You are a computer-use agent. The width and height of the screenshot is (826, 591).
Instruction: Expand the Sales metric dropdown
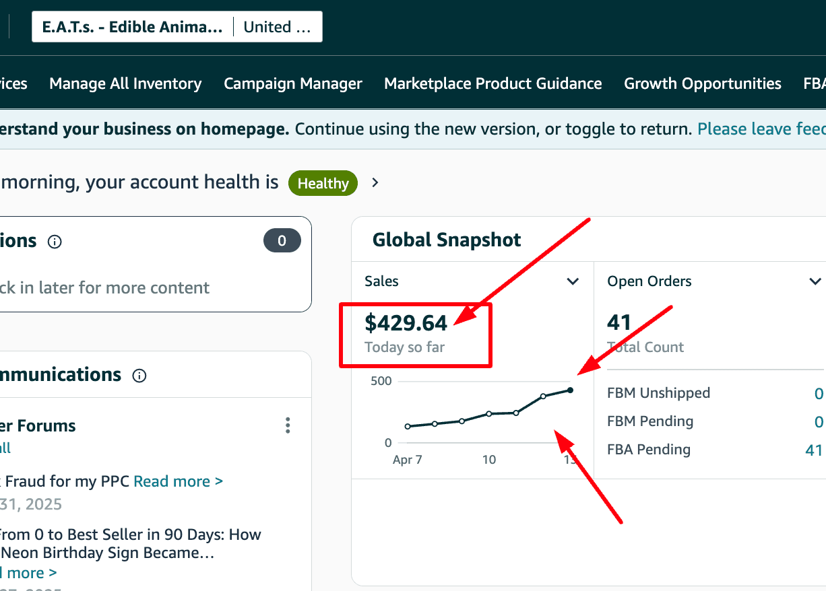point(573,281)
